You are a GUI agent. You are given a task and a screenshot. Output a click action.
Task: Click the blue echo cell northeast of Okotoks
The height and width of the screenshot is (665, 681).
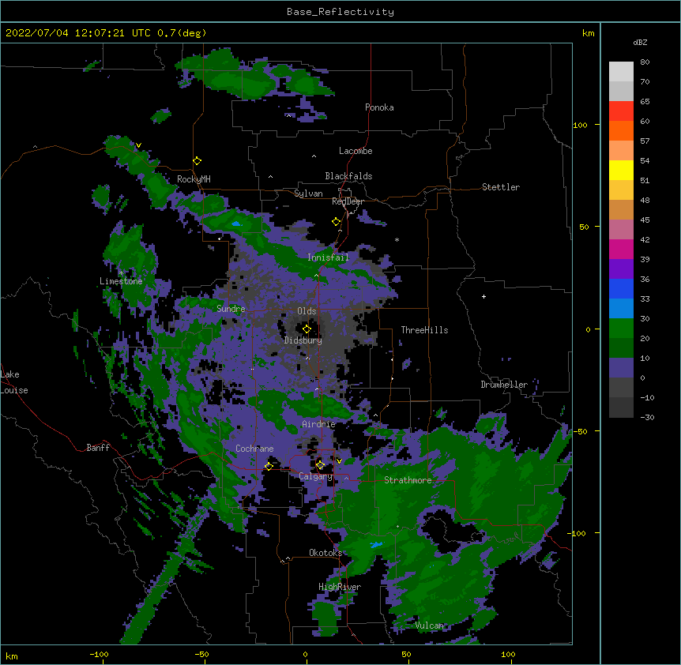pos(376,544)
